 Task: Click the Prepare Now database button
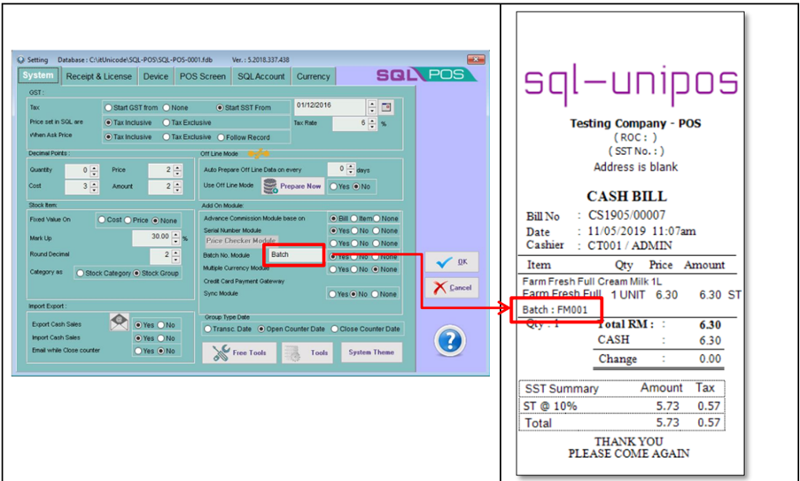[x=292, y=186]
